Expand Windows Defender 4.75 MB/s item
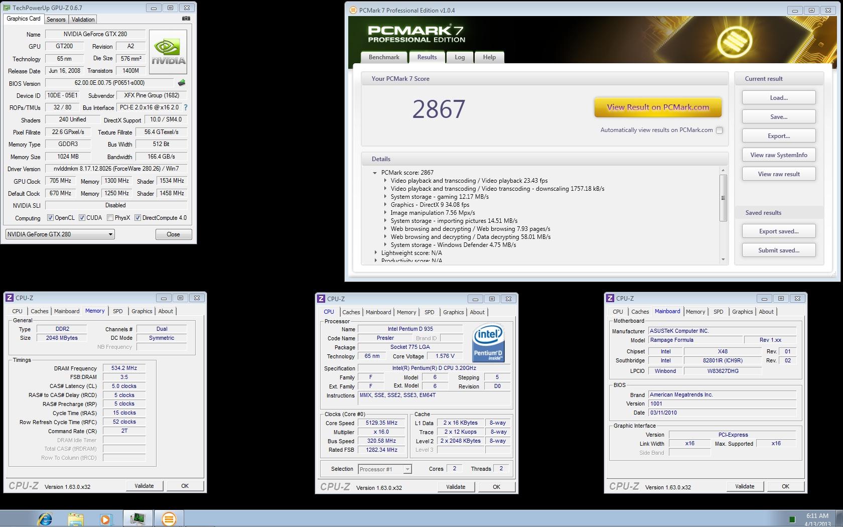 point(385,245)
